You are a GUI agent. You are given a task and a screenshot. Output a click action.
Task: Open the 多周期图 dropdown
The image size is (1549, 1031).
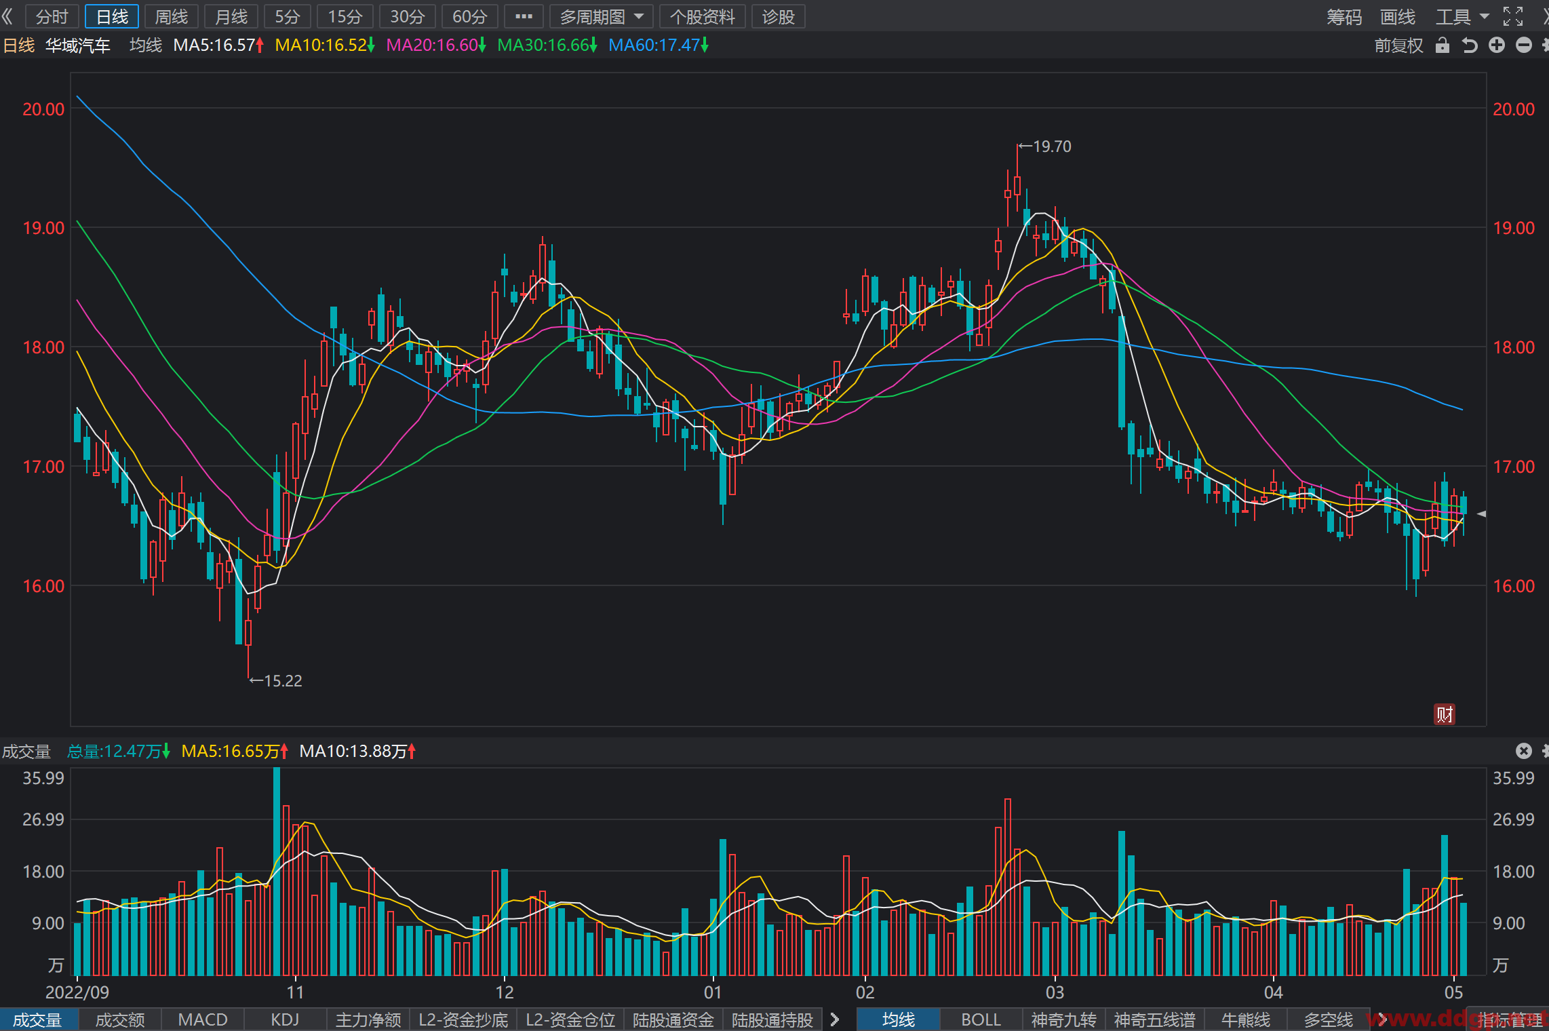tap(601, 16)
